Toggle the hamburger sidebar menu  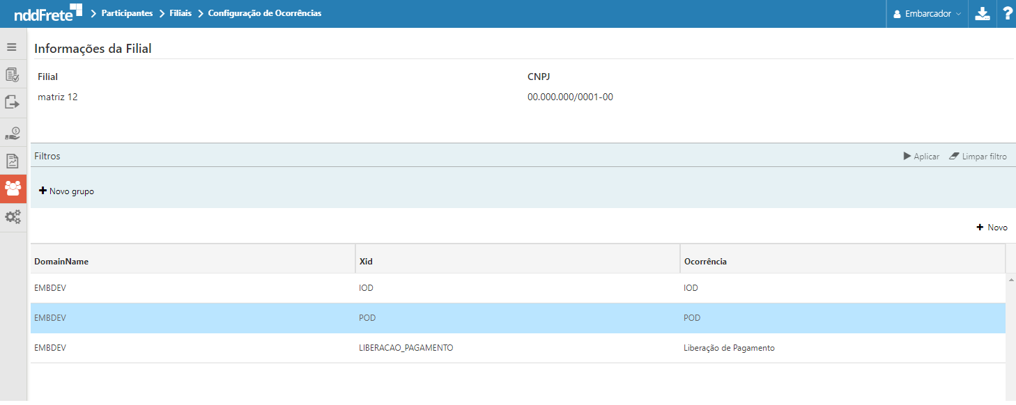tap(12, 47)
